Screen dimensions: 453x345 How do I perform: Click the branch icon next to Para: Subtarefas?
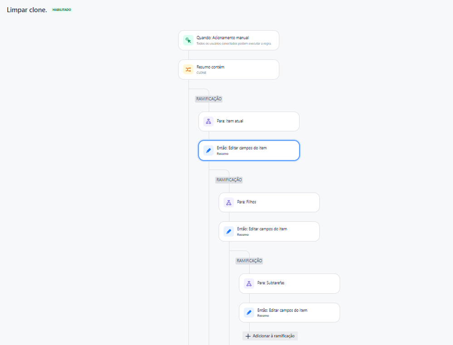click(249, 284)
